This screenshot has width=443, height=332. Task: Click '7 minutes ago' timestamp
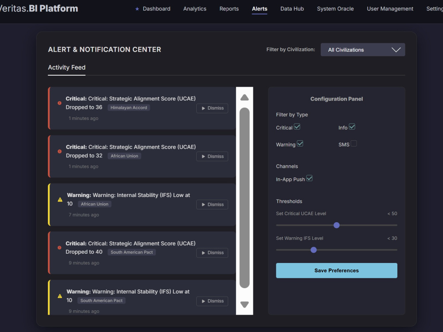click(x=84, y=215)
